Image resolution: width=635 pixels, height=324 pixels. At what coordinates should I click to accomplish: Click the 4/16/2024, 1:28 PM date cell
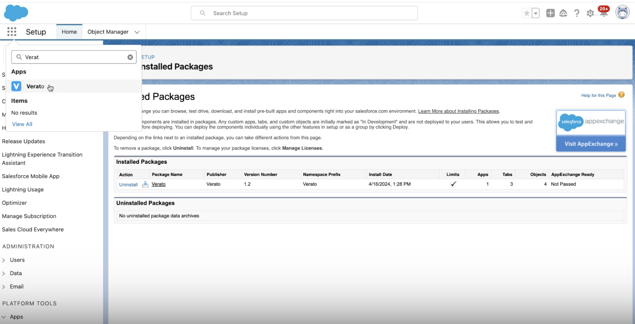[x=390, y=184]
